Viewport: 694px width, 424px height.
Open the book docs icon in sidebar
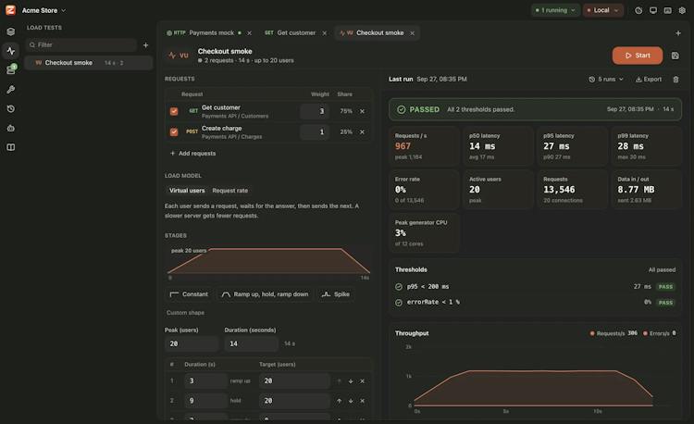tap(11, 147)
